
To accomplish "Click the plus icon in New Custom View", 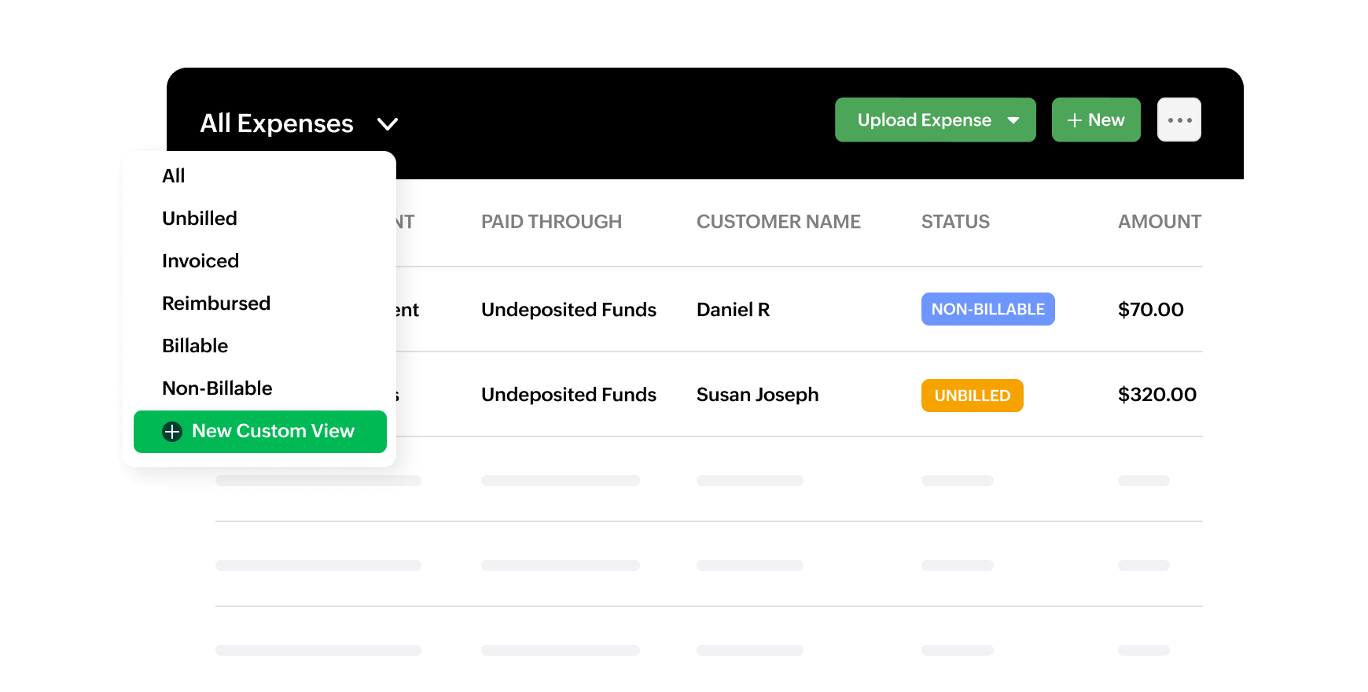I will coord(172,432).
